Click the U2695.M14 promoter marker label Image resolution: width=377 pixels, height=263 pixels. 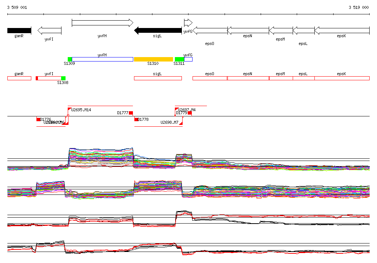[81, 110]
